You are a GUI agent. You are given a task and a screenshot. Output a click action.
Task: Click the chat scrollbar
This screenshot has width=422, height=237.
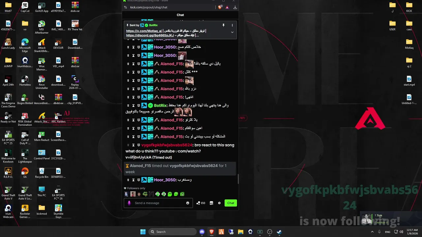(x=238, y=179)
